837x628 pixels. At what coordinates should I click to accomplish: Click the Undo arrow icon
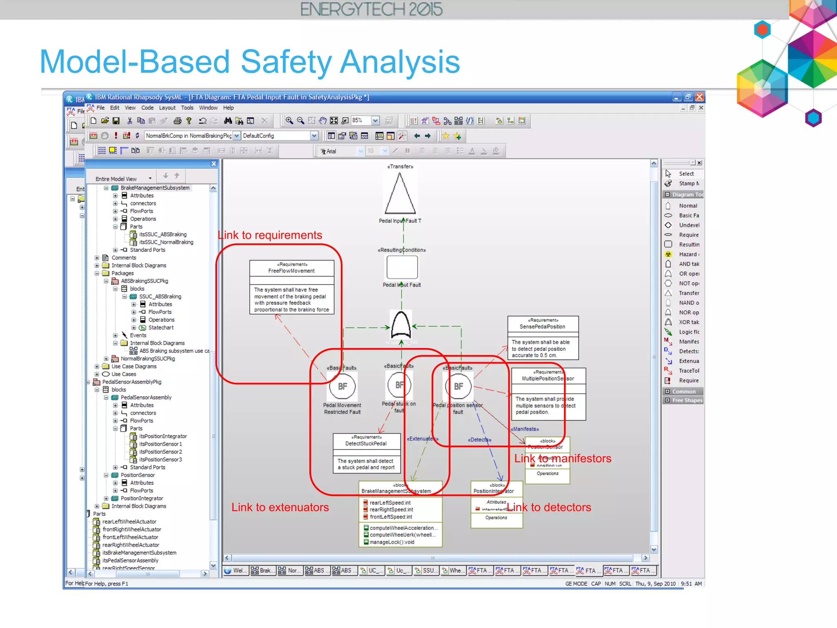(x=202, y=121)
